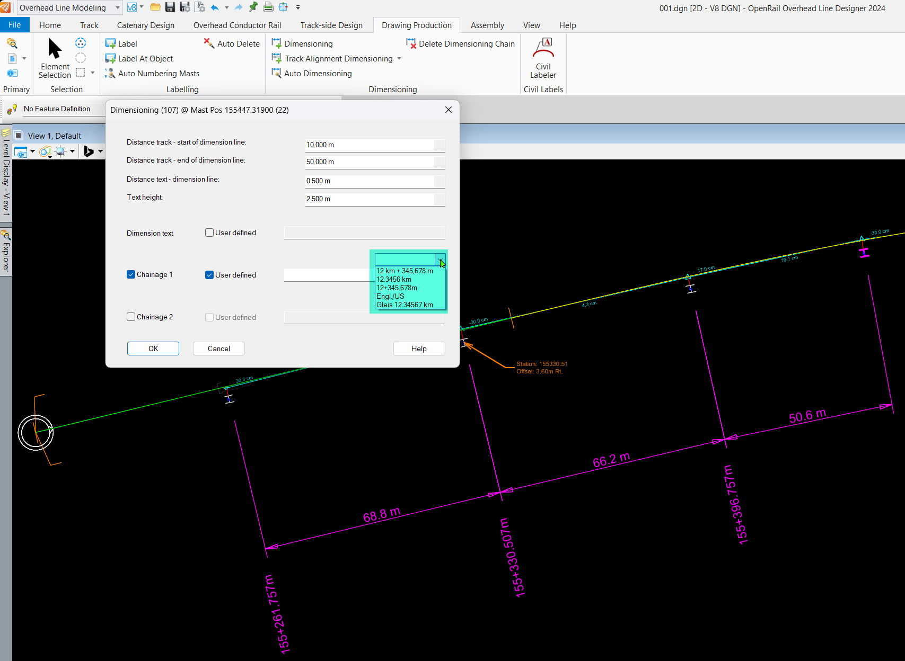Open the Assembly ribbon tab

[x=487, y=25]
